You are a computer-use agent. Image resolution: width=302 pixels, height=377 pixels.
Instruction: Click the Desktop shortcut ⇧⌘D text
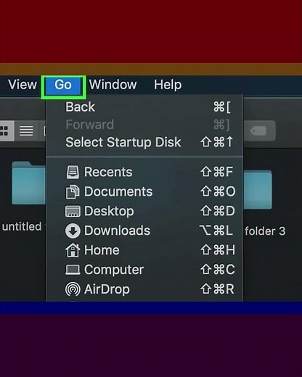tap(218, 211)
